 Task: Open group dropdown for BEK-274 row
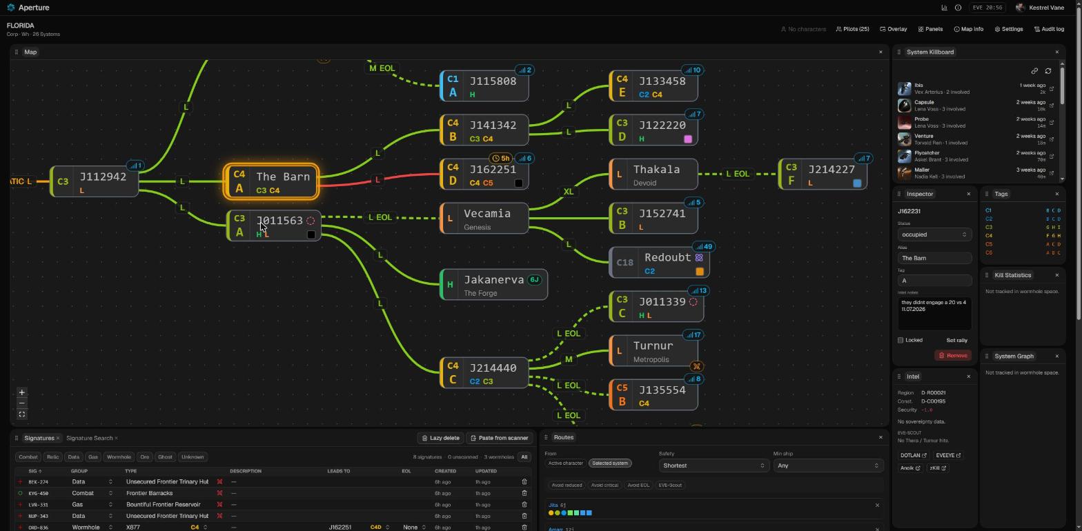tap(92, 482)
